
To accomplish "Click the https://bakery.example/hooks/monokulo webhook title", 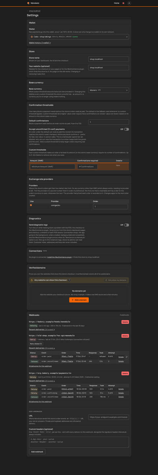I will point(49,322).
